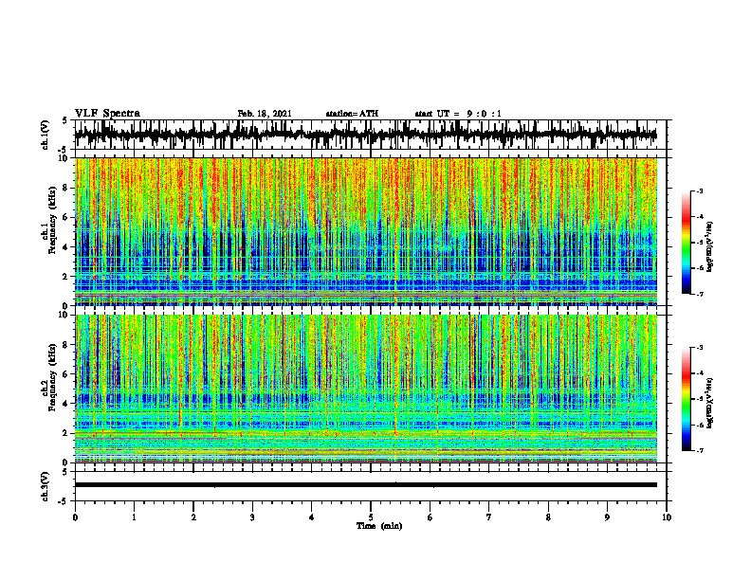Click the ch.1(V) axis label
The height and width of the screenshot is (580, 751).
(46, 135)
